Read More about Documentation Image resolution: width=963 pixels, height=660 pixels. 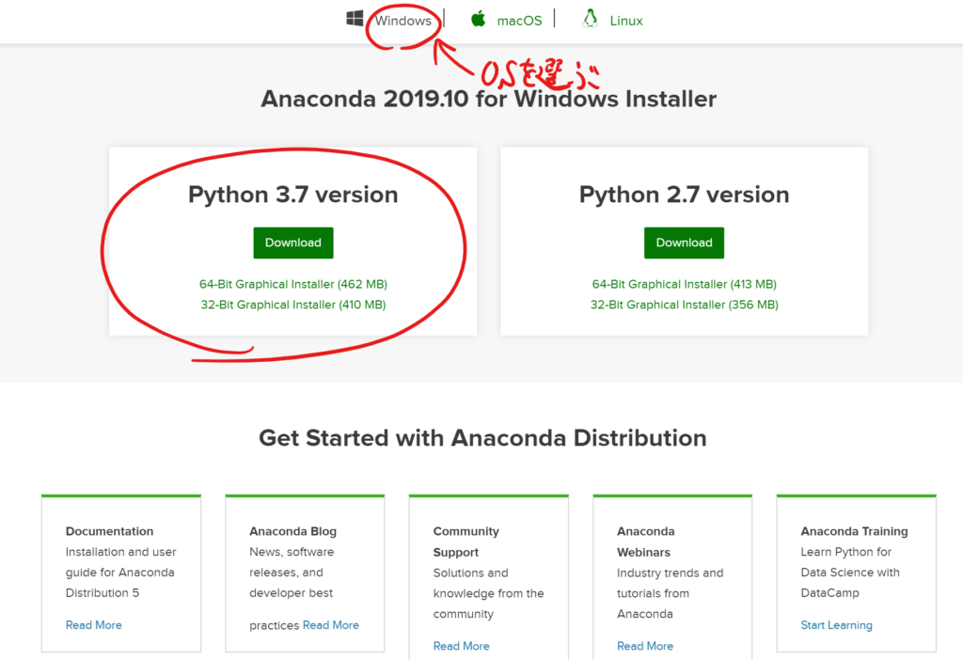pyautogui.click(x=93, y=625)
